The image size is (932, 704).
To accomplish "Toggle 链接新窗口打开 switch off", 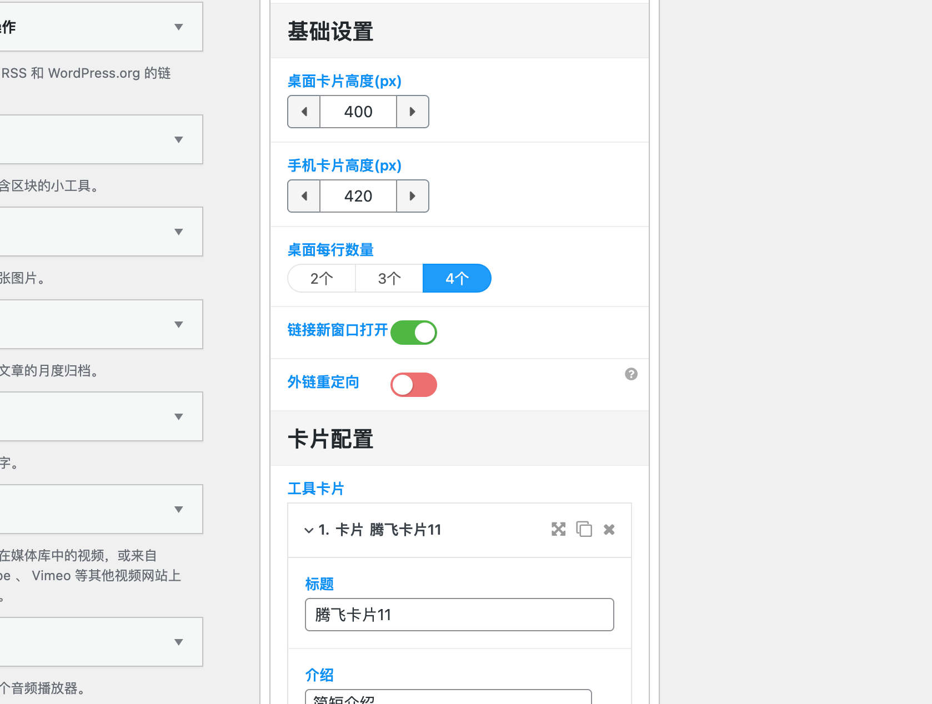I will click(x=414, y=333).
